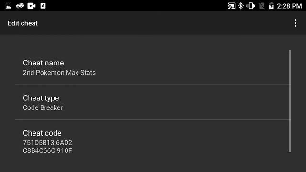Tap the no-SIM card status icon
Viewport: 306px width, 172px height.
pos(262,6)
